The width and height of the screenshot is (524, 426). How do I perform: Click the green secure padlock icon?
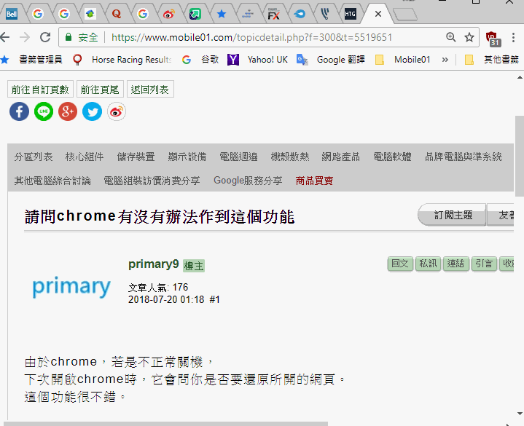pyautogui.click(x=69, y=37)
